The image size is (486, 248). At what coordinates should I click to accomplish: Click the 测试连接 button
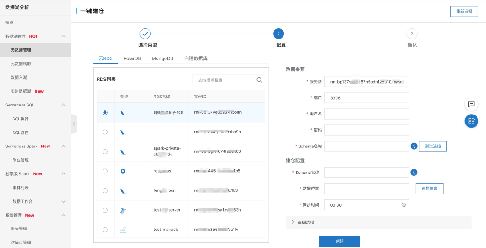432,146
